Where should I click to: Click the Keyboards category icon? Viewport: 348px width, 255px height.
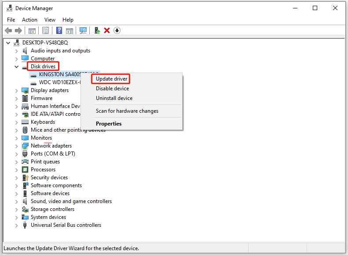pyautogui.click(x=25, y=122)
